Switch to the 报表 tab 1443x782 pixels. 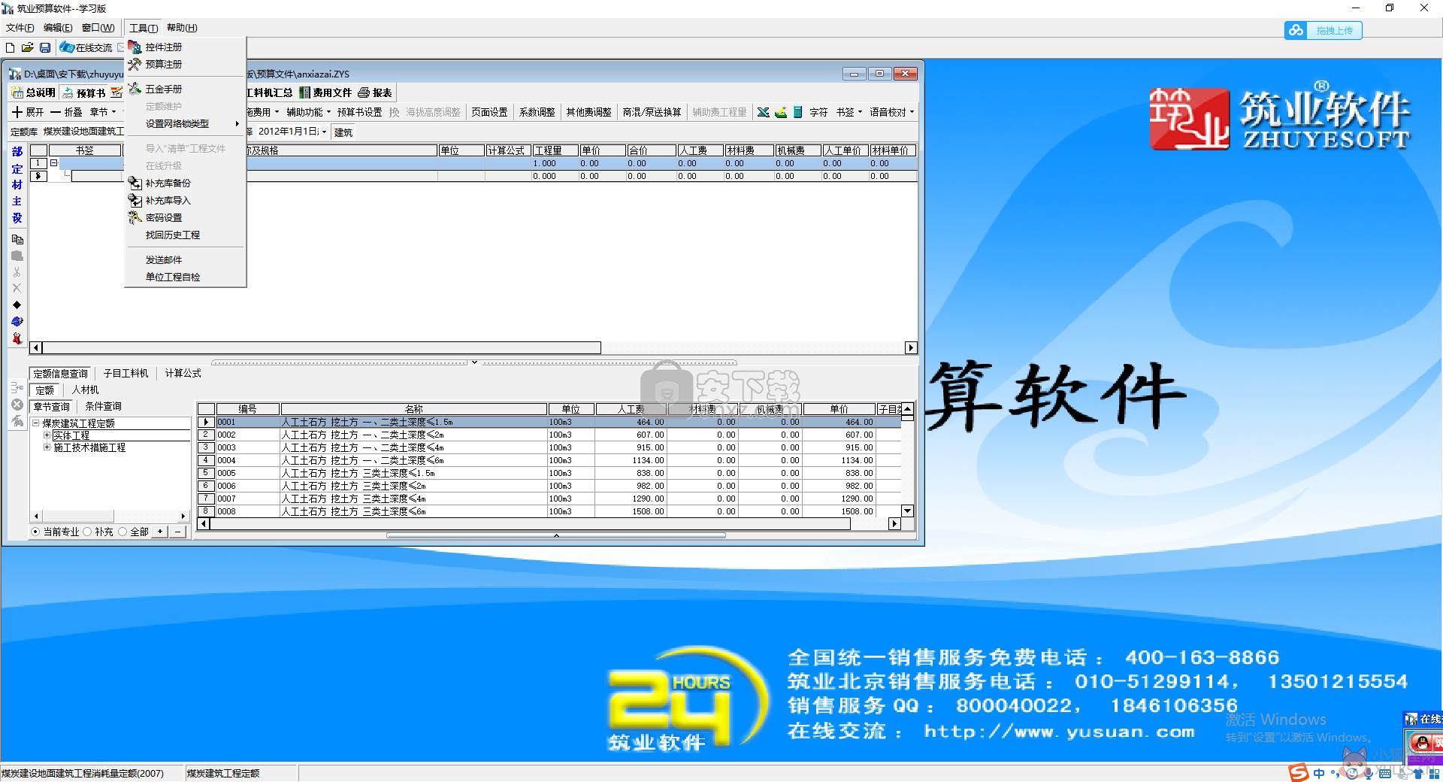375,92
